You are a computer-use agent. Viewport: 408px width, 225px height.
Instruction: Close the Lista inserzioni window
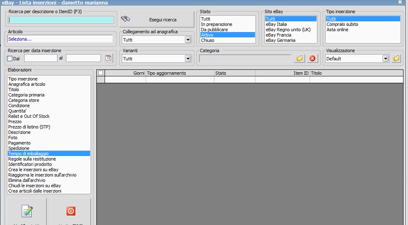[x=400, y=2]
